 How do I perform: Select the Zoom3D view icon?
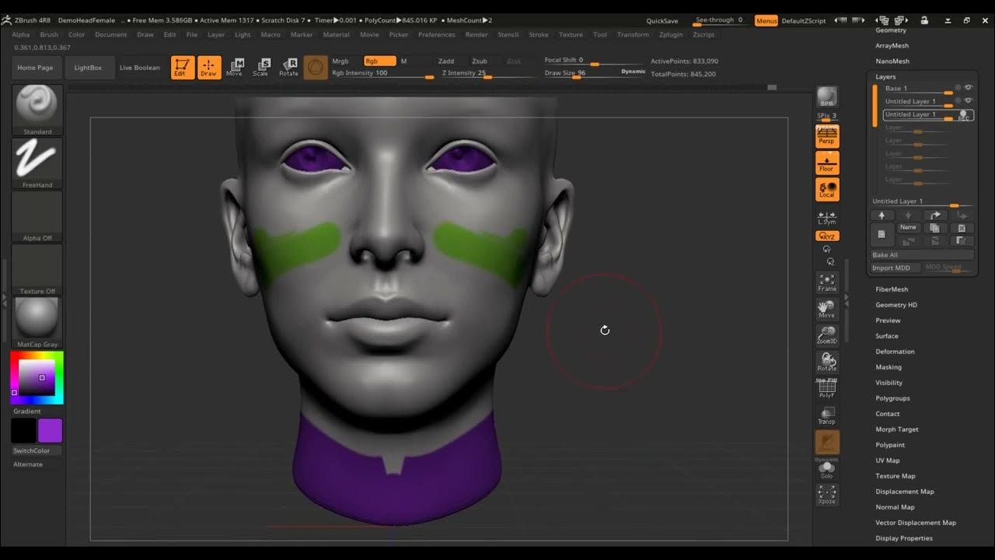(827, 336)
